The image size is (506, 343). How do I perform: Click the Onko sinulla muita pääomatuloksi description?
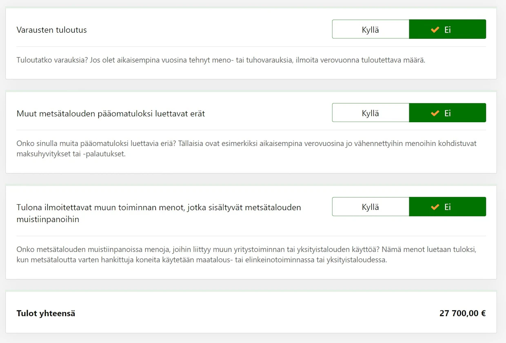(246, 149)
